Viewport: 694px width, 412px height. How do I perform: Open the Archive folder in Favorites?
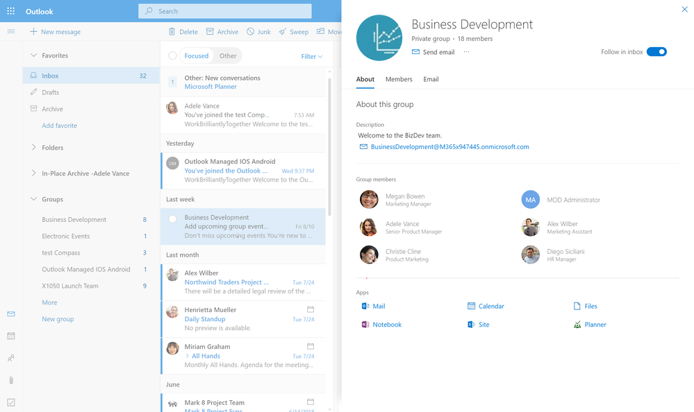pyautogui.click(x=91, y=109)
